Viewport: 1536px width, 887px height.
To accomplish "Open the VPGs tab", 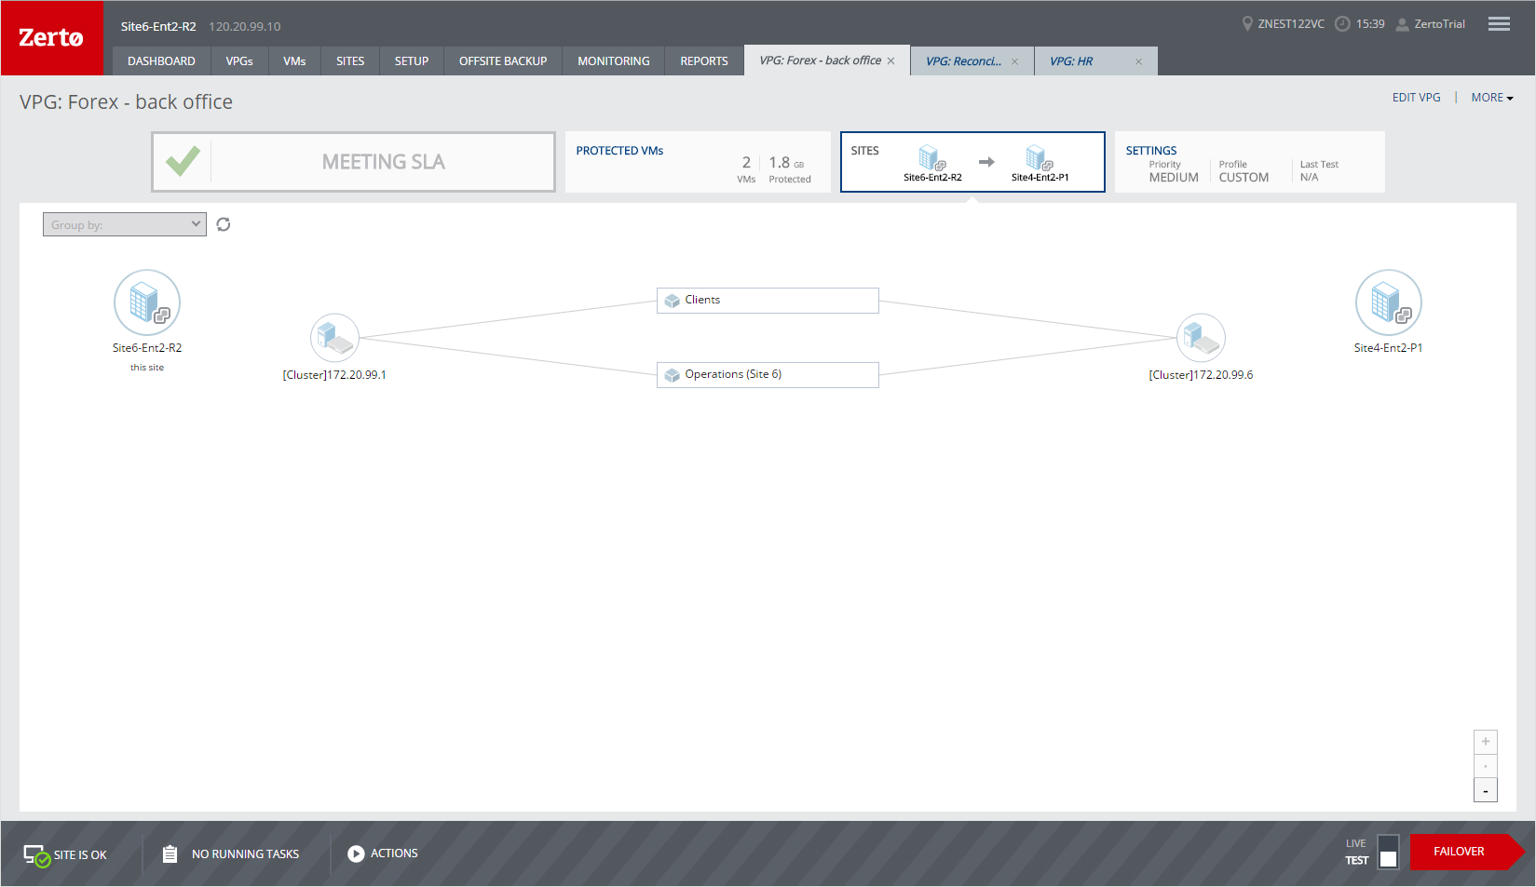I will pyautogui.click(x=239, y=61).
